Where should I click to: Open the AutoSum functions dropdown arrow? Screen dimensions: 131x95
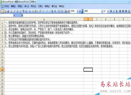click(x=57, y=11)
